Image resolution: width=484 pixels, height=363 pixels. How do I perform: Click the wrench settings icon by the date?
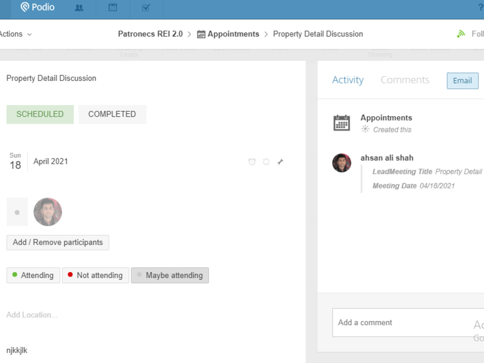click(x=280, y=162)
